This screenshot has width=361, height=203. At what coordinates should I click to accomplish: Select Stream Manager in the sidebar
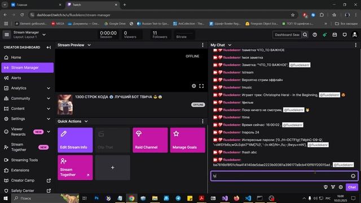(28, 68)
